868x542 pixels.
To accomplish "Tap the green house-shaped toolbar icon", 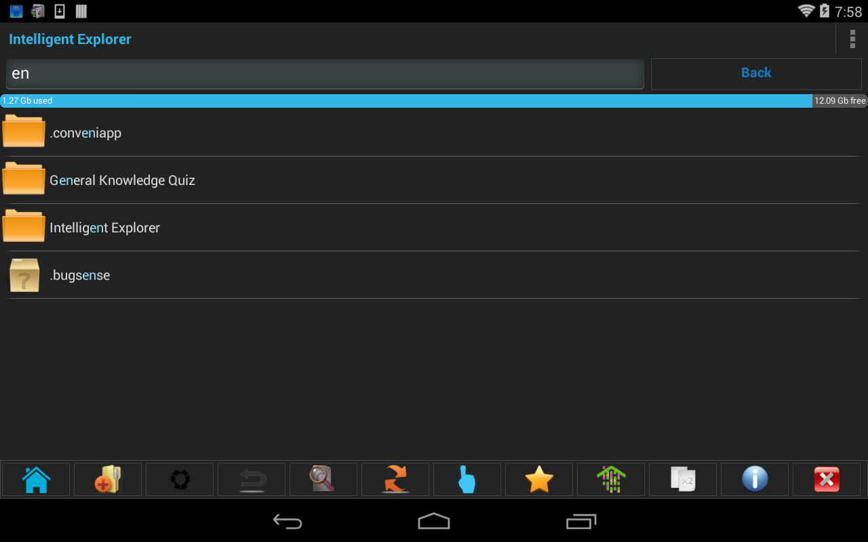I will pyautogui.click(x=611, y=480).
